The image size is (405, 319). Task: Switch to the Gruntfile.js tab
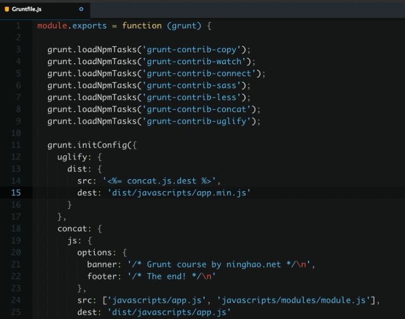point(26,9)
